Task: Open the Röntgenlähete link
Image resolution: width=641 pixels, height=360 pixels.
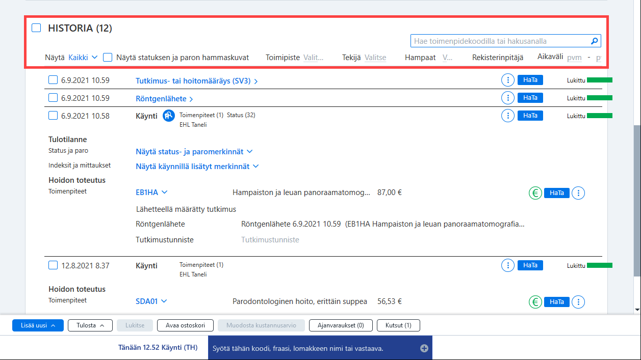Action: pyautogui.click(x=164, y=99)
